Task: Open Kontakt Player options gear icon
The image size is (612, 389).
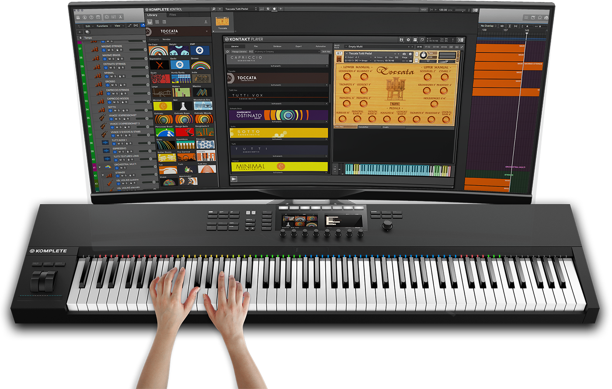Action: [408, 40]
